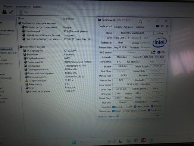Image resolution: width=194 pixels, height=146 pixels.
Task: Click the Intel logo in GPU-Z
Action: [x=160, y=42]
